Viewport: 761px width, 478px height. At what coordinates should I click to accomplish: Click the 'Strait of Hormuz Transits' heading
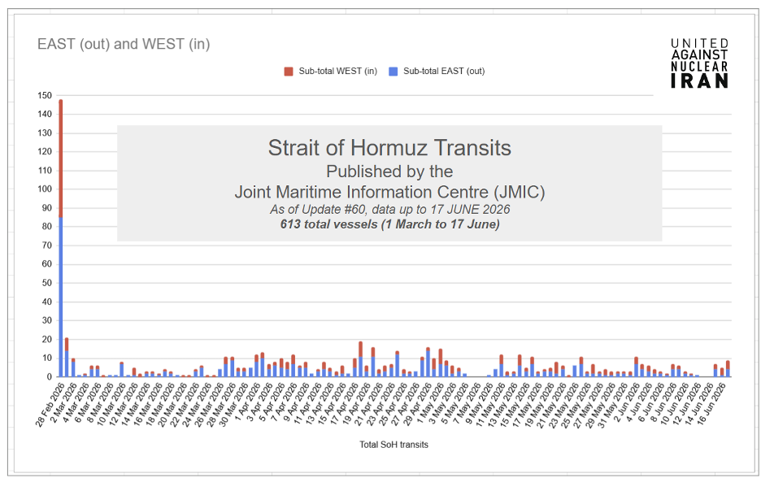(x=389, y=147)
